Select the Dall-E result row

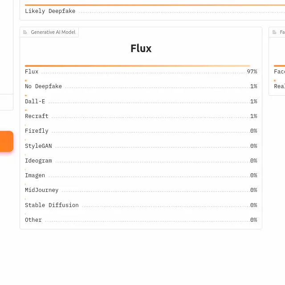(141, 102)
